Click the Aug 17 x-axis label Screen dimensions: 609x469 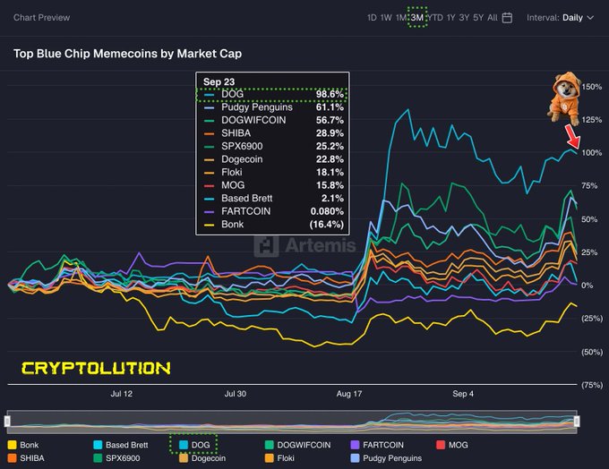click(348, 394)
